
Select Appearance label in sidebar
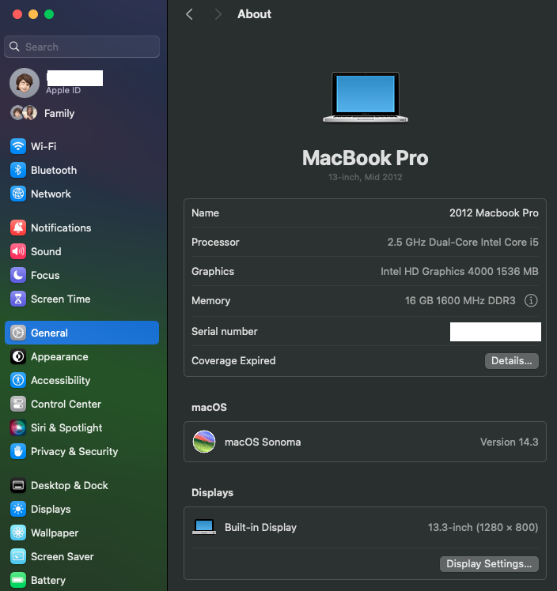tap(59, 356)
